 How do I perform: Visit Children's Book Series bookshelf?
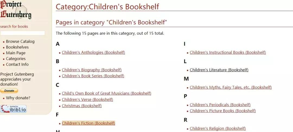pos(93,76)
